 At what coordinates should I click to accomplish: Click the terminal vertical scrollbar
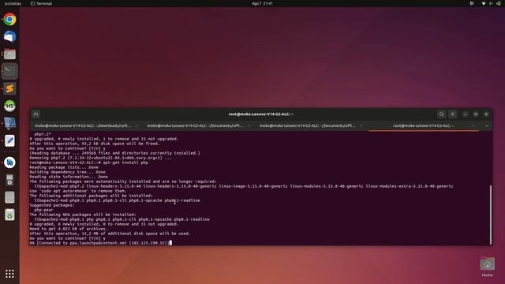coord(491,215)
